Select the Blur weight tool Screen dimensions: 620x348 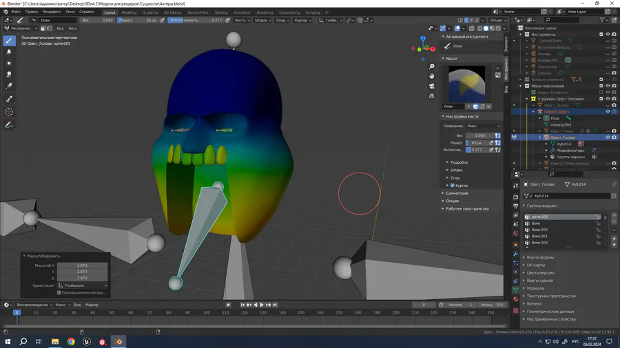click(x=9, y=52)
